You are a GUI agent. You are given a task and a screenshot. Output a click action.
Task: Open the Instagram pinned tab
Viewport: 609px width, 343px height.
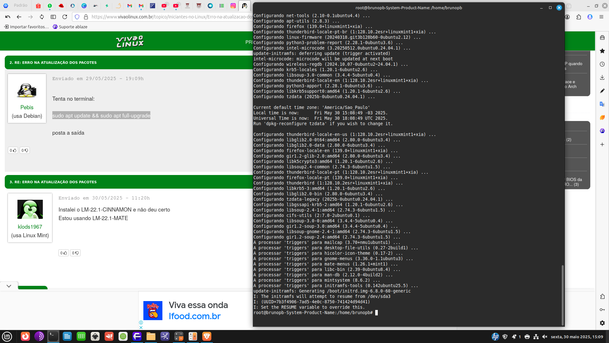click(233, 6)
